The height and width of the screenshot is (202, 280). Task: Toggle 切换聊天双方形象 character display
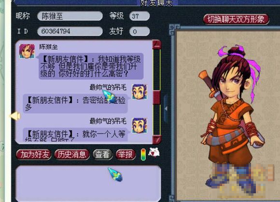click(x=236, y=19)
